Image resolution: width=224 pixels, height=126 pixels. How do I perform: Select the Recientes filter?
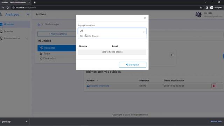click(57, 48)
